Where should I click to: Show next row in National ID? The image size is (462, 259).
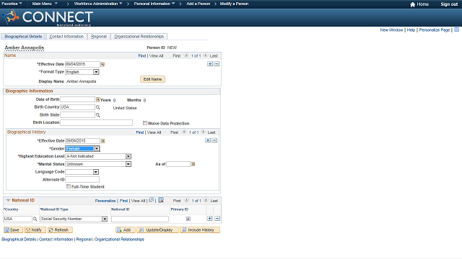206,200
